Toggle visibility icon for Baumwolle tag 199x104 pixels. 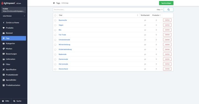tap(145, 20)
